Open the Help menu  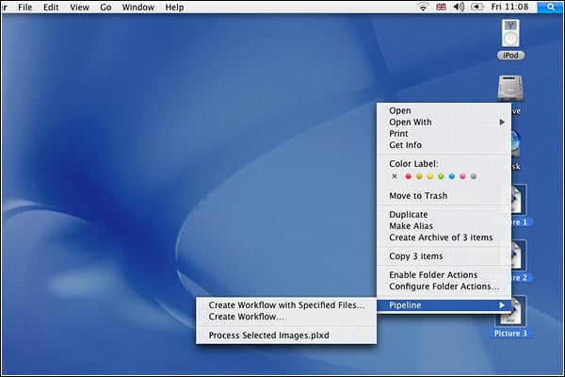tap(174, 8)
